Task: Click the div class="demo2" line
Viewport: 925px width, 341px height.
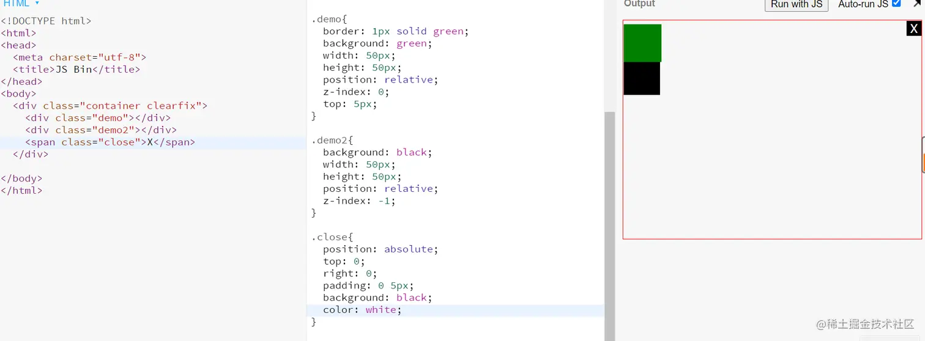Action: 101,130
